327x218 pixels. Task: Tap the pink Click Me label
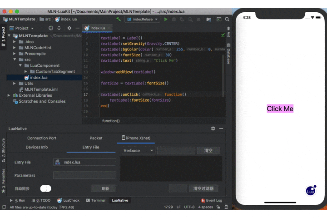tap(280, 109)
